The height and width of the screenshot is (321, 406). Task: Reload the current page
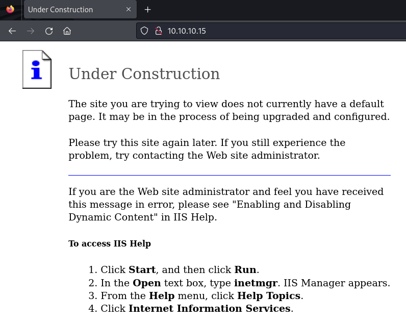[49, 31]
